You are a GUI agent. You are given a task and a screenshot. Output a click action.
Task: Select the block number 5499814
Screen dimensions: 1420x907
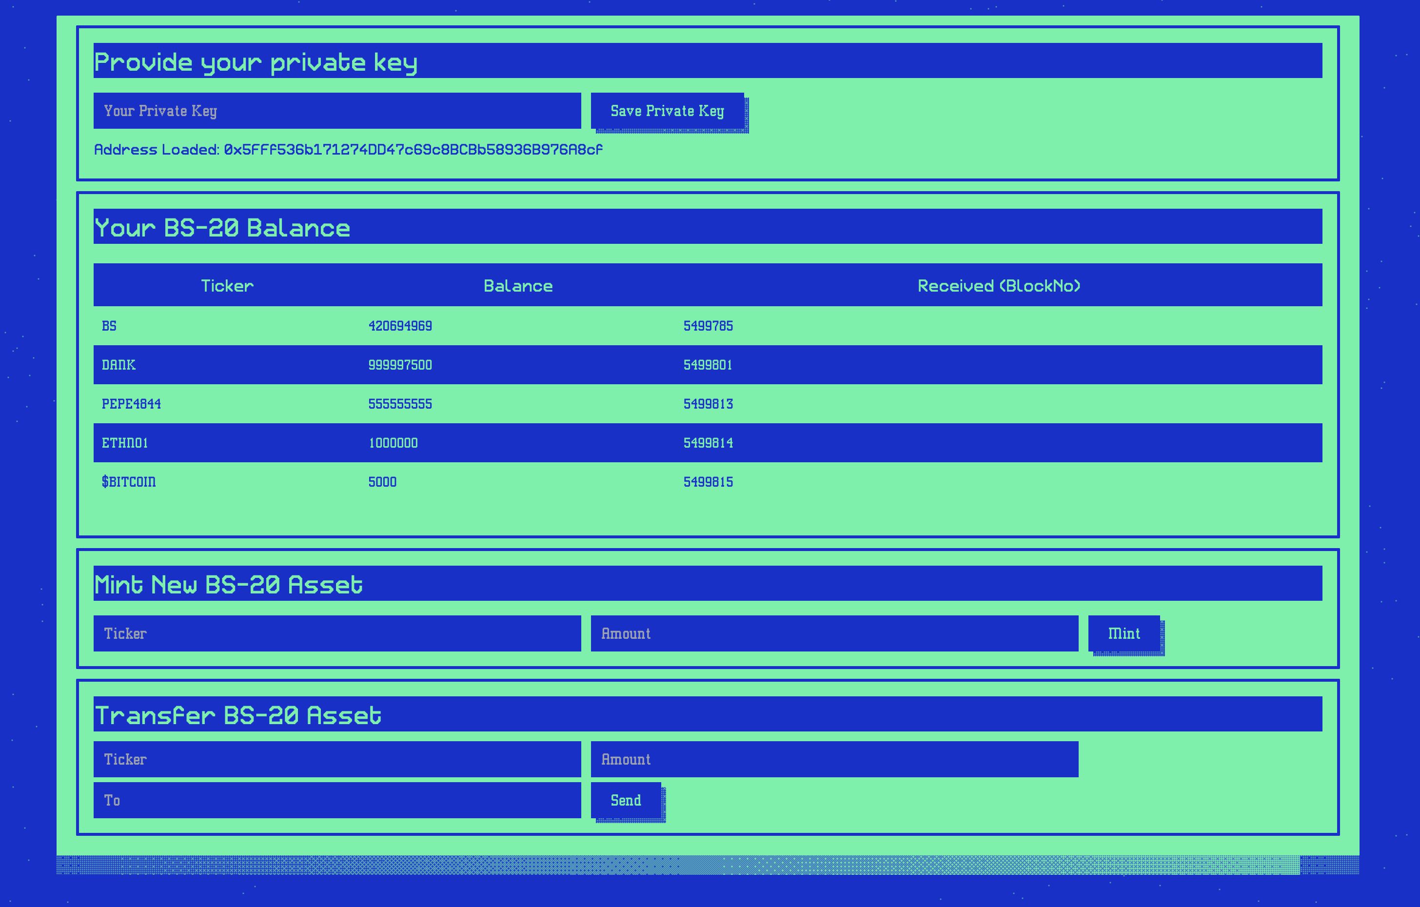(x=708, y=442)
